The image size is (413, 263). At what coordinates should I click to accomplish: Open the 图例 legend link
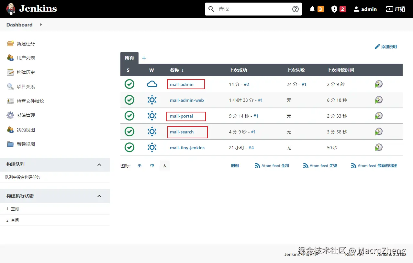pos(235,165)
